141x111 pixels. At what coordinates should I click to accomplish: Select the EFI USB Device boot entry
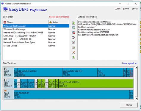click(x=36, y=46)
